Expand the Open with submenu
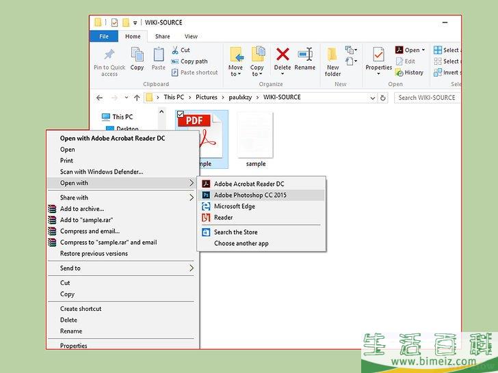Screen dimensions: 498x373 123,183
